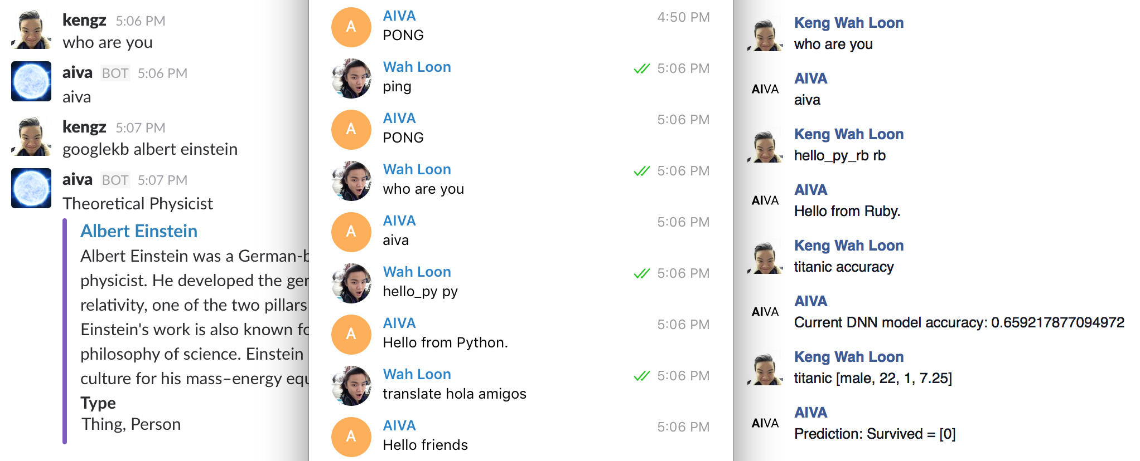
Task: Click Keng Wah Loon's avatar beside 'titanic accuracy'
Action: 765,257
